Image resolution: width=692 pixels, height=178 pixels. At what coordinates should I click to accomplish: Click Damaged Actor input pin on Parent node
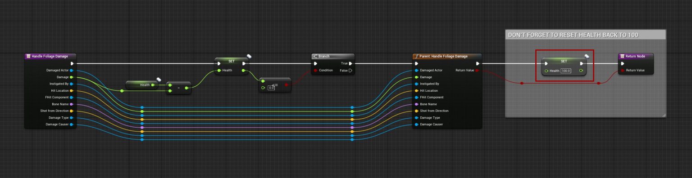416,70
